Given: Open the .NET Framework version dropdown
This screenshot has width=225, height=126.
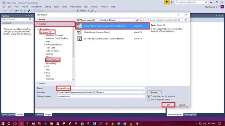Looking at the screenshot, I should coord(88,20).
